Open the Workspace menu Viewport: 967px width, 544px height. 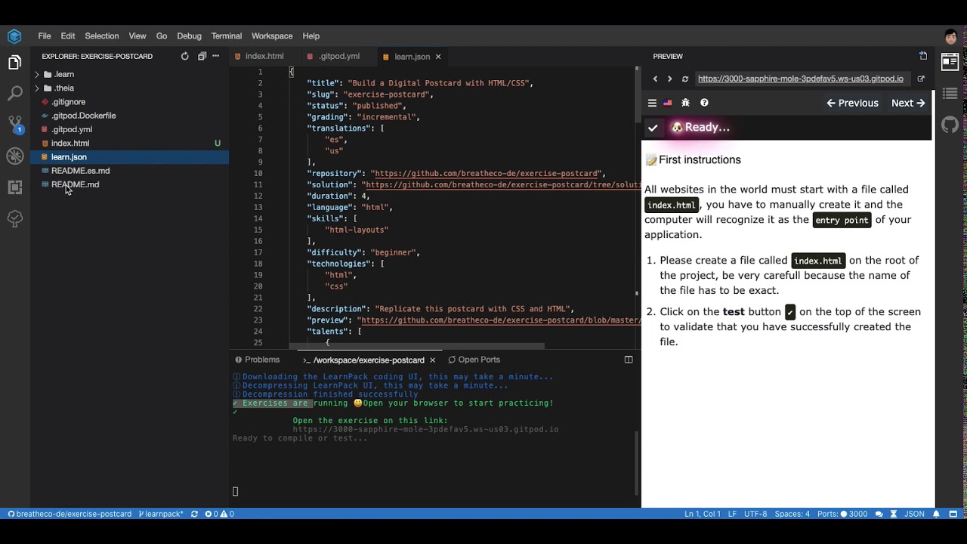click(x=272, y=36)
